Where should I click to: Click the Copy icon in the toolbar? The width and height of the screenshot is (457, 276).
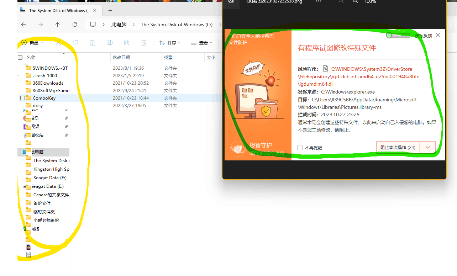75,43
